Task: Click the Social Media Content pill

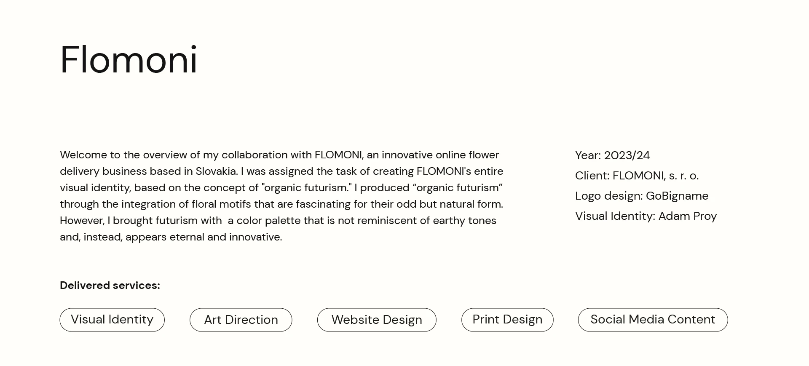Action: tap(653, 320)
